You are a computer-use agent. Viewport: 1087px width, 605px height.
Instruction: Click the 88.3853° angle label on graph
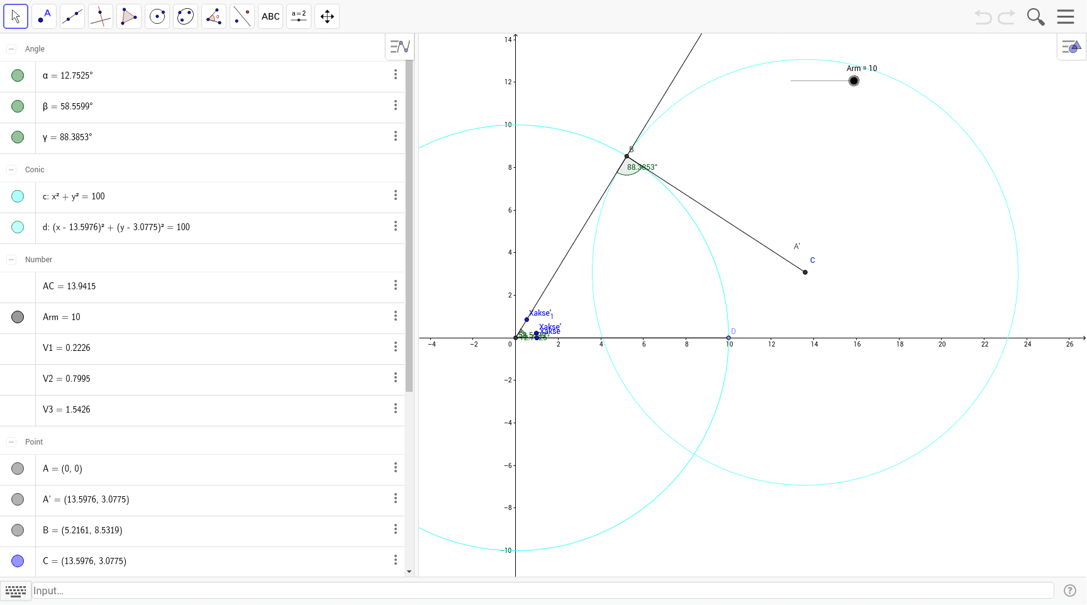[x=642, y=167]
